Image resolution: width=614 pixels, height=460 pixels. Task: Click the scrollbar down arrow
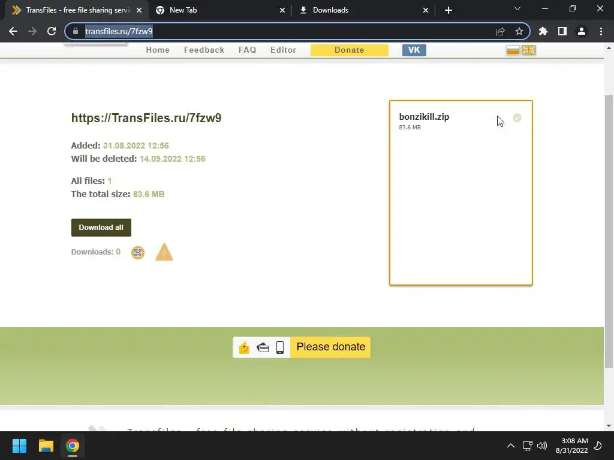pyautogui.click(x=609, y=426)
